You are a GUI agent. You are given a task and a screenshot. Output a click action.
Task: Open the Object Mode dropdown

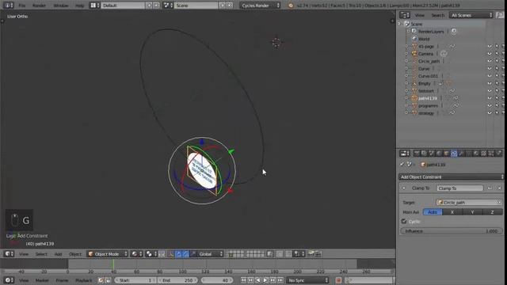coord(108,254)
